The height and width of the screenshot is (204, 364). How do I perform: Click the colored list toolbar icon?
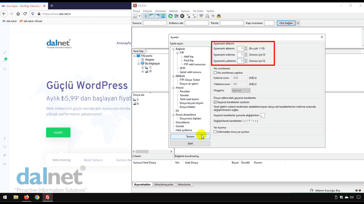click(201, 16)
